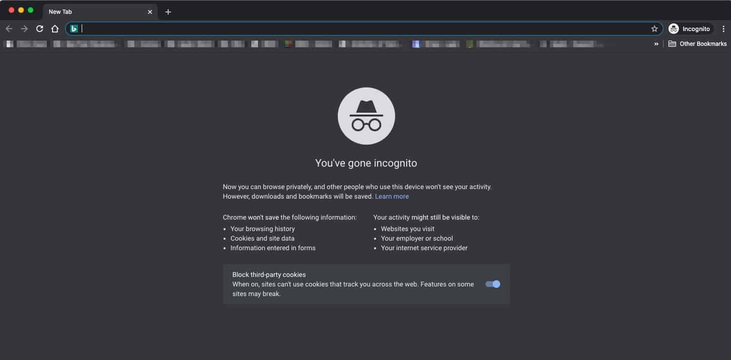Focus the address bar input
Screen dimensions: 731x360
(365, 29)
